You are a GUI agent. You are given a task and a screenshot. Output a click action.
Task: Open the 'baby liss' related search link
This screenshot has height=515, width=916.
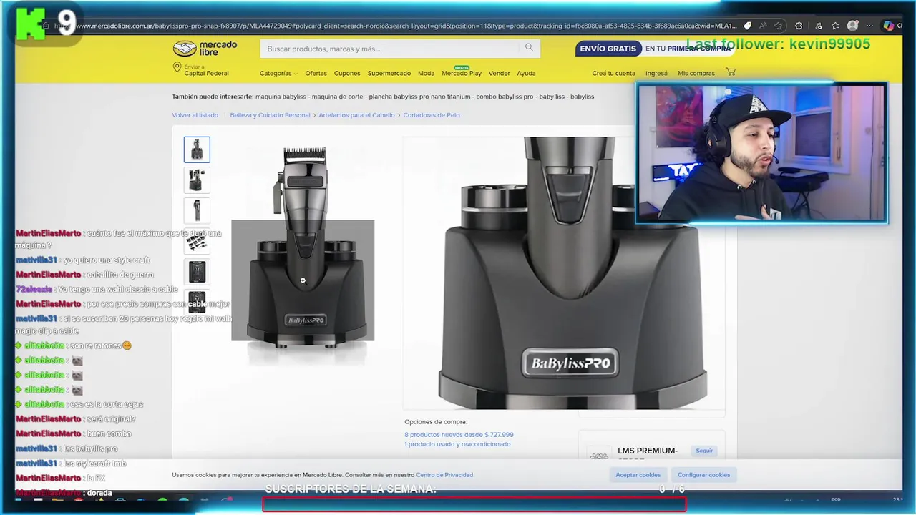pos(552,97)
